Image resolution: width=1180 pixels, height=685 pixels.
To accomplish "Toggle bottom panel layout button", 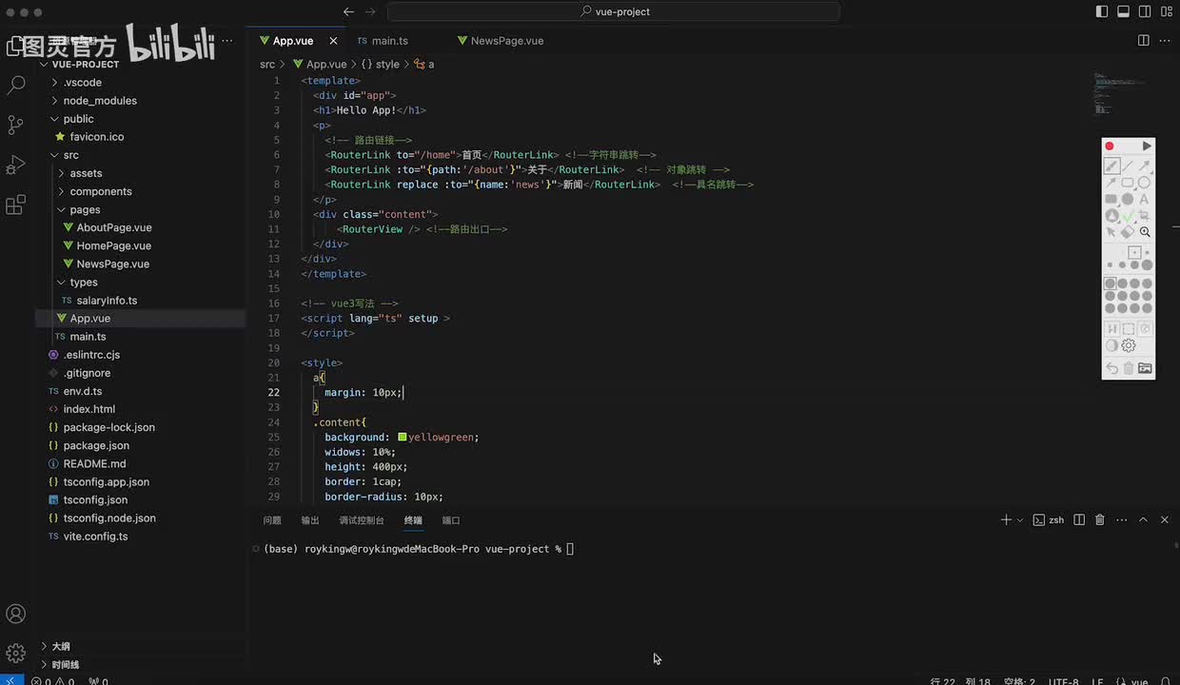I will 1123,12.
